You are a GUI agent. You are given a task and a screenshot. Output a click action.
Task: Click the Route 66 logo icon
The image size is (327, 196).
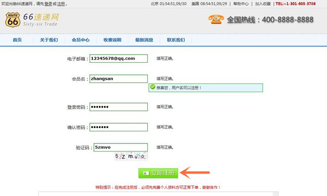click(13, 20)
